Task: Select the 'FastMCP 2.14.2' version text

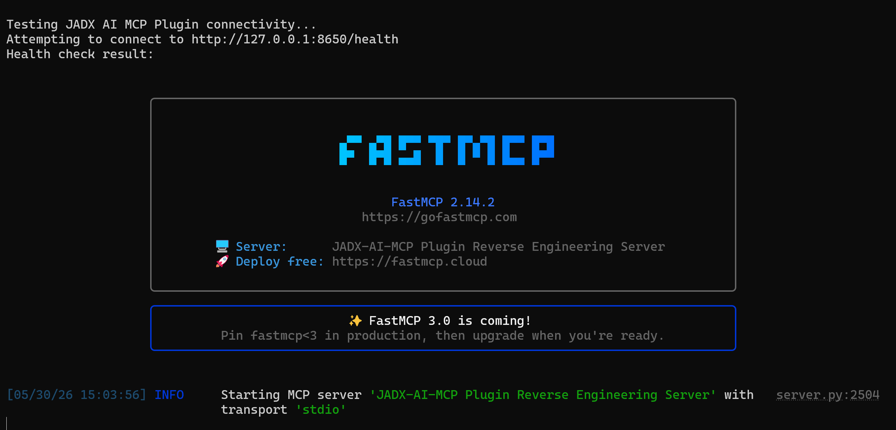Action: pyautogui.click(x=443, y=202)
